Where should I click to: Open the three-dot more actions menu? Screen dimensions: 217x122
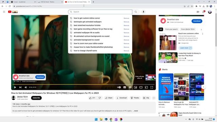click(x=154, y=98)
